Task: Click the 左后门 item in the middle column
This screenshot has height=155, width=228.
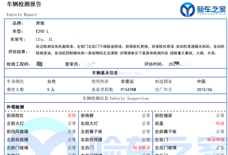Action: click(87, 148)
